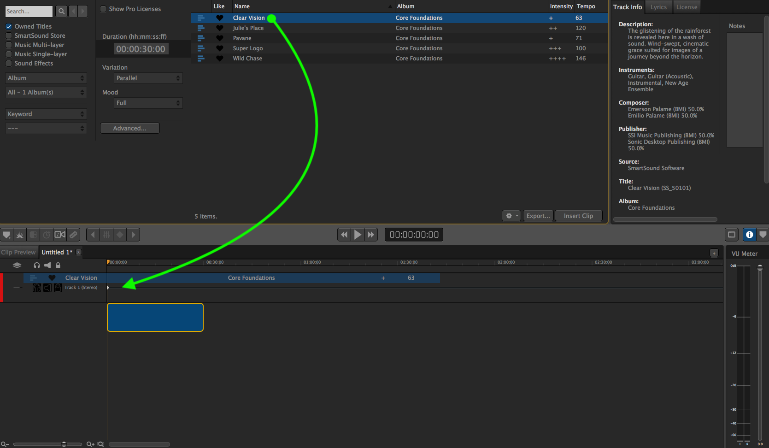769x448 pixels.
Task: Open the Album filter dropdown
Action: (x=46, y=78)
